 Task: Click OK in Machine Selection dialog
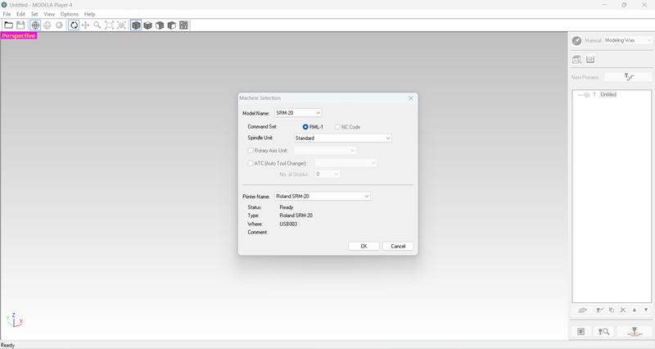pyautogui.click(x=364, y=246)
